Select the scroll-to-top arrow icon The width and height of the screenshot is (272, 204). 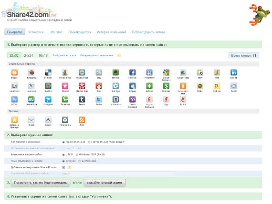(48, 120)
